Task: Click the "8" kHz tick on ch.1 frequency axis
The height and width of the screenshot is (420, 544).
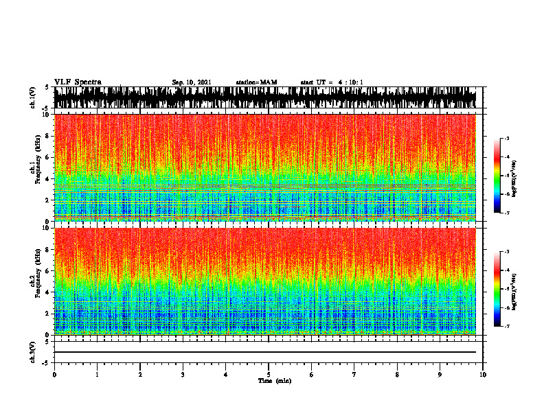Action: (48, 136)
